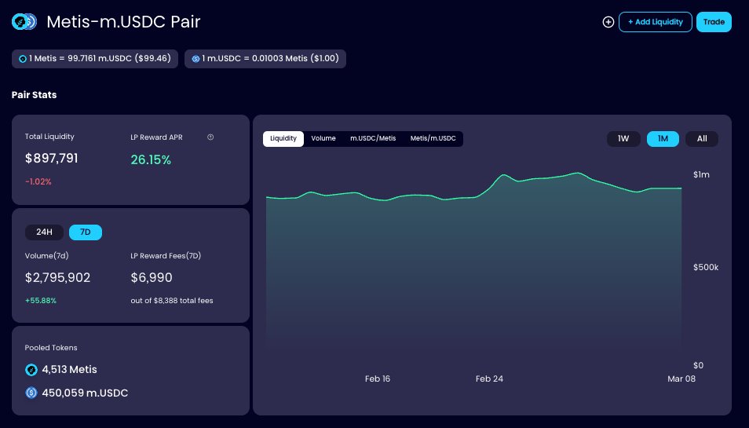The height and width of the screenshot is (428, 749).
Task: Click the +55.88% volume change
Action: coord(41,301)
